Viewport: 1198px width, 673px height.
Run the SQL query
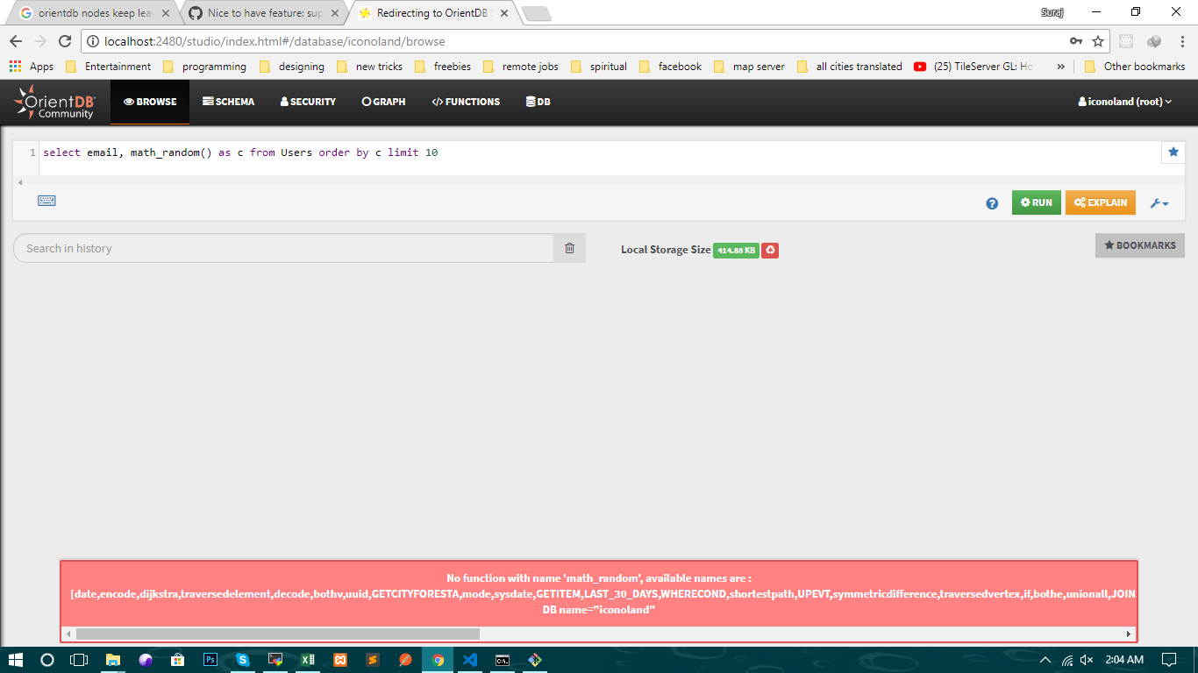click(1036, 202)
